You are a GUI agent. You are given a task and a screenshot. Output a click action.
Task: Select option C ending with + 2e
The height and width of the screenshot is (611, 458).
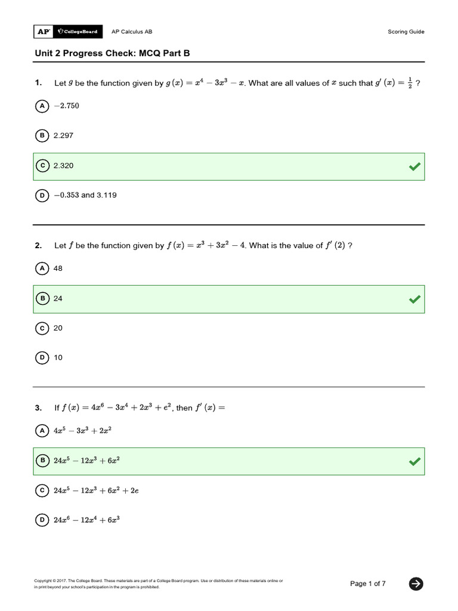coord(42,490)
